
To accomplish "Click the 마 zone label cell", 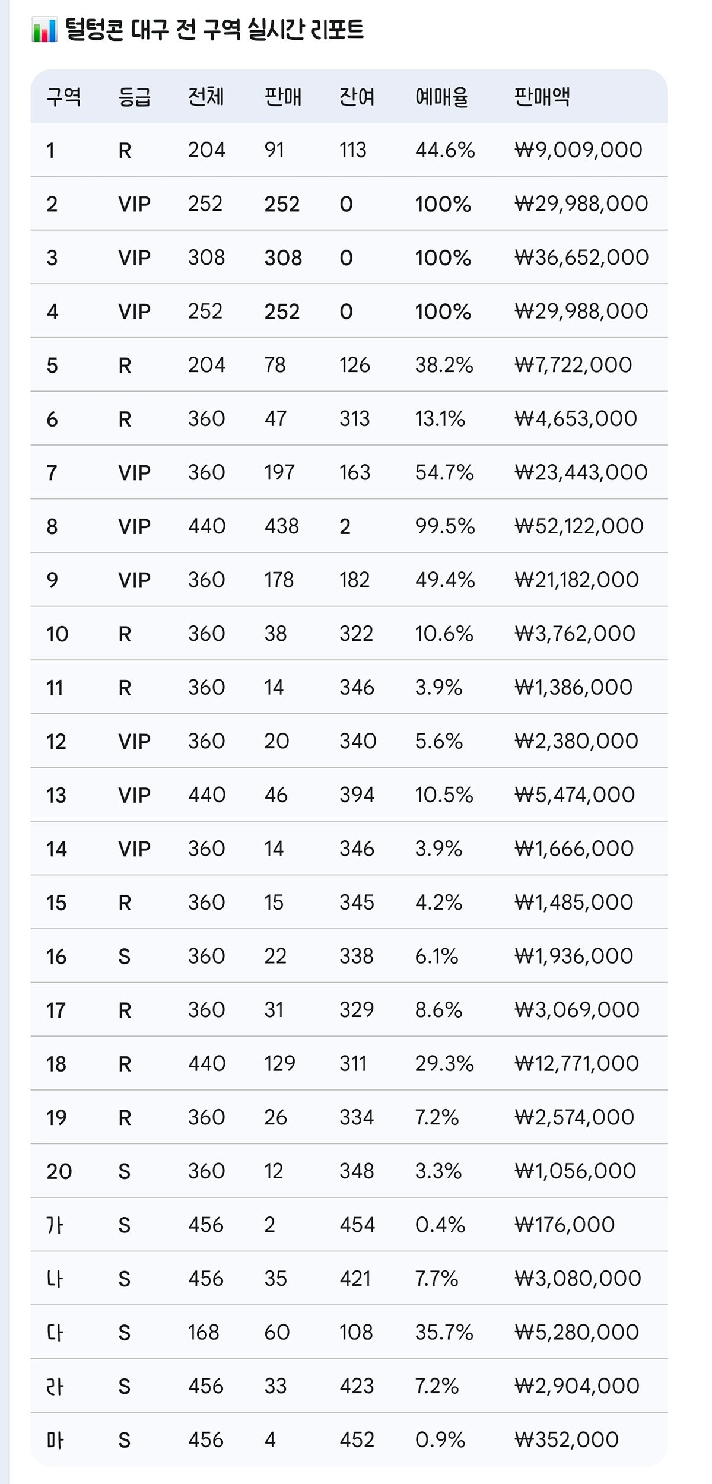I will [55, 1440].
